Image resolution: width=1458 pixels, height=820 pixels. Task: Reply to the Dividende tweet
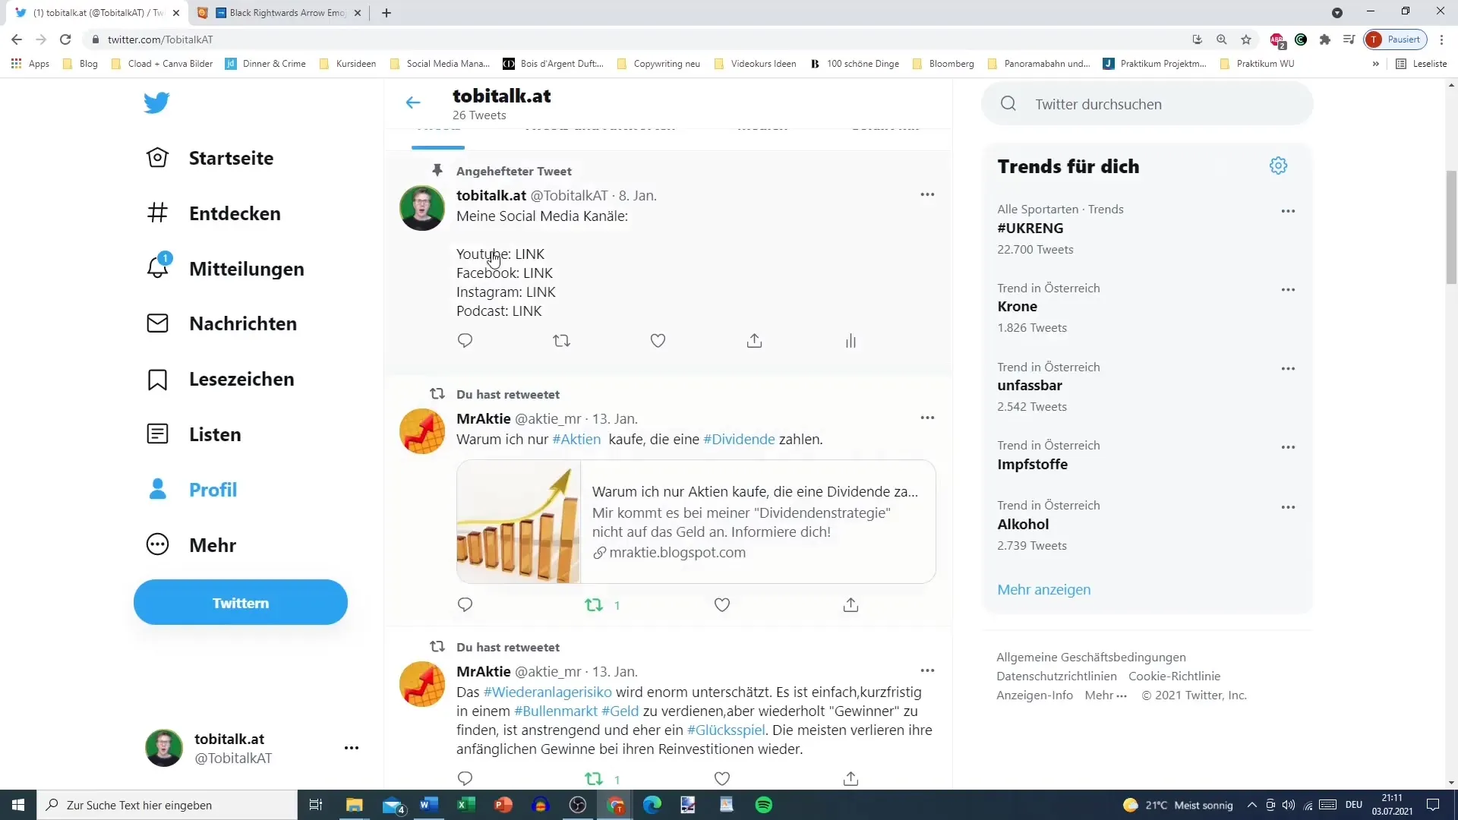[x=465, y=605]
